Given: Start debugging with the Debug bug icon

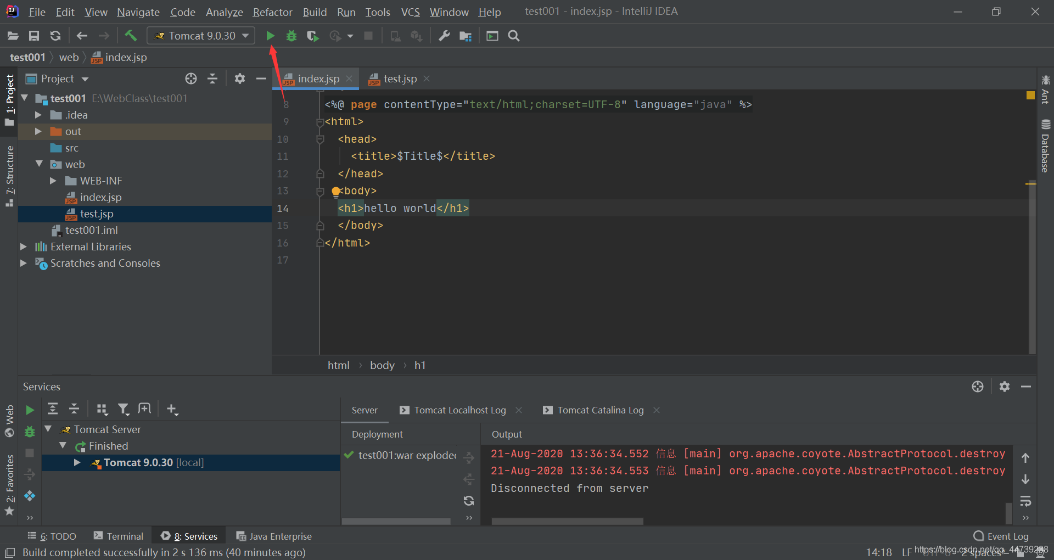Looking at the screenshot, I should 291,36.
